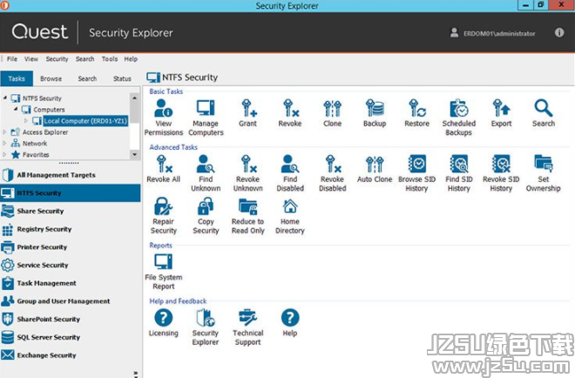The image size is (575, 378).
Task: Launch Repair Security
Action: [x=164, y=216]
